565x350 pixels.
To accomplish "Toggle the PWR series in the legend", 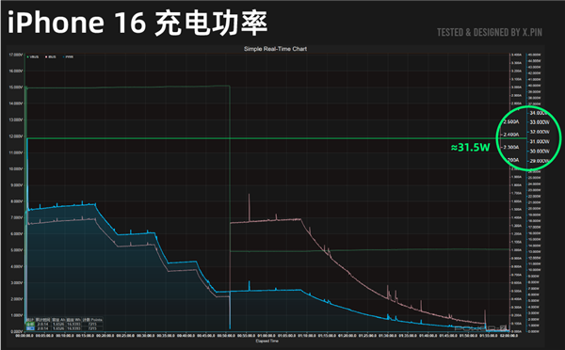I will point(68,56).
